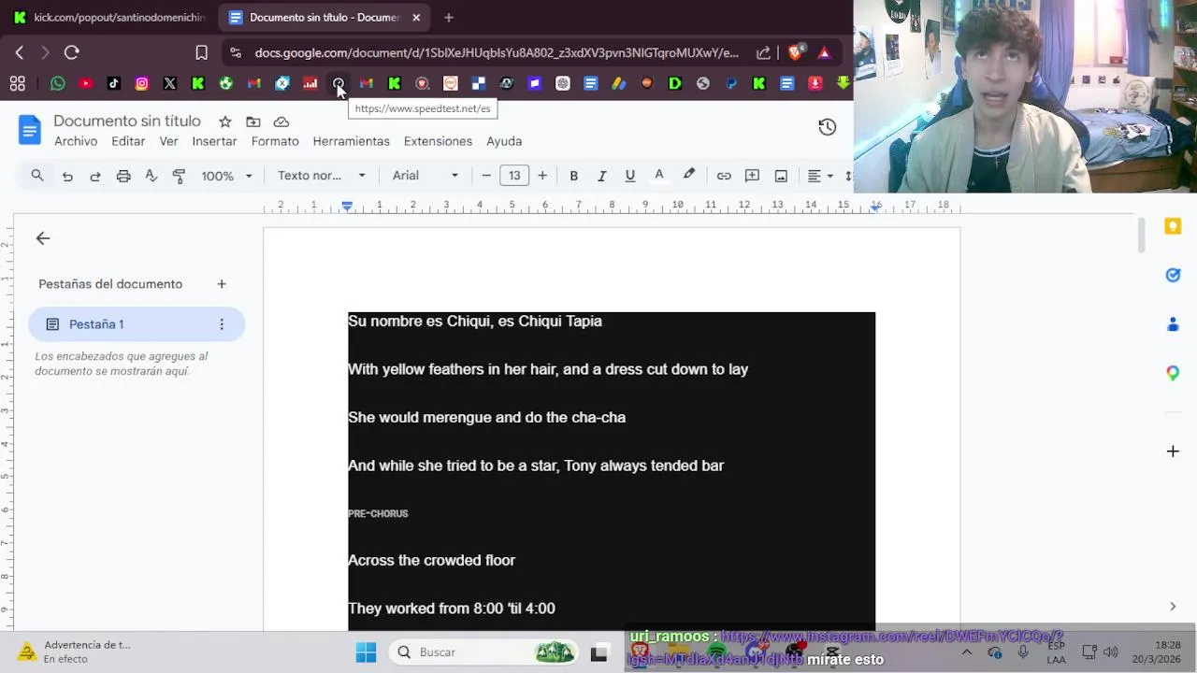Print the document with printer icon
The height and width of the screenshot is (673, 1197).
point(123,176)
